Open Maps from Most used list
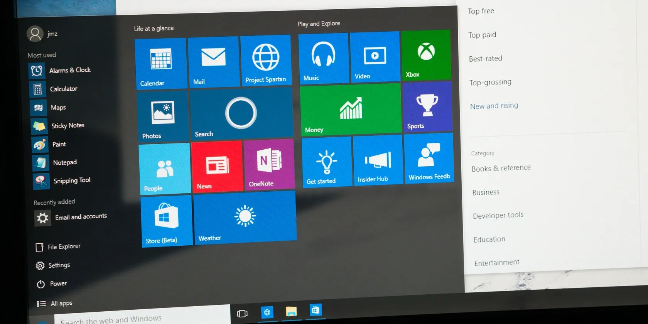 [x=49, y=108]
